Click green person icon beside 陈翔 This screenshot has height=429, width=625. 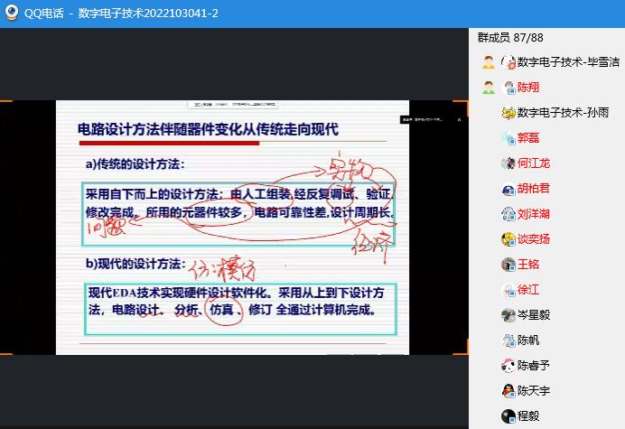point(489,88)
